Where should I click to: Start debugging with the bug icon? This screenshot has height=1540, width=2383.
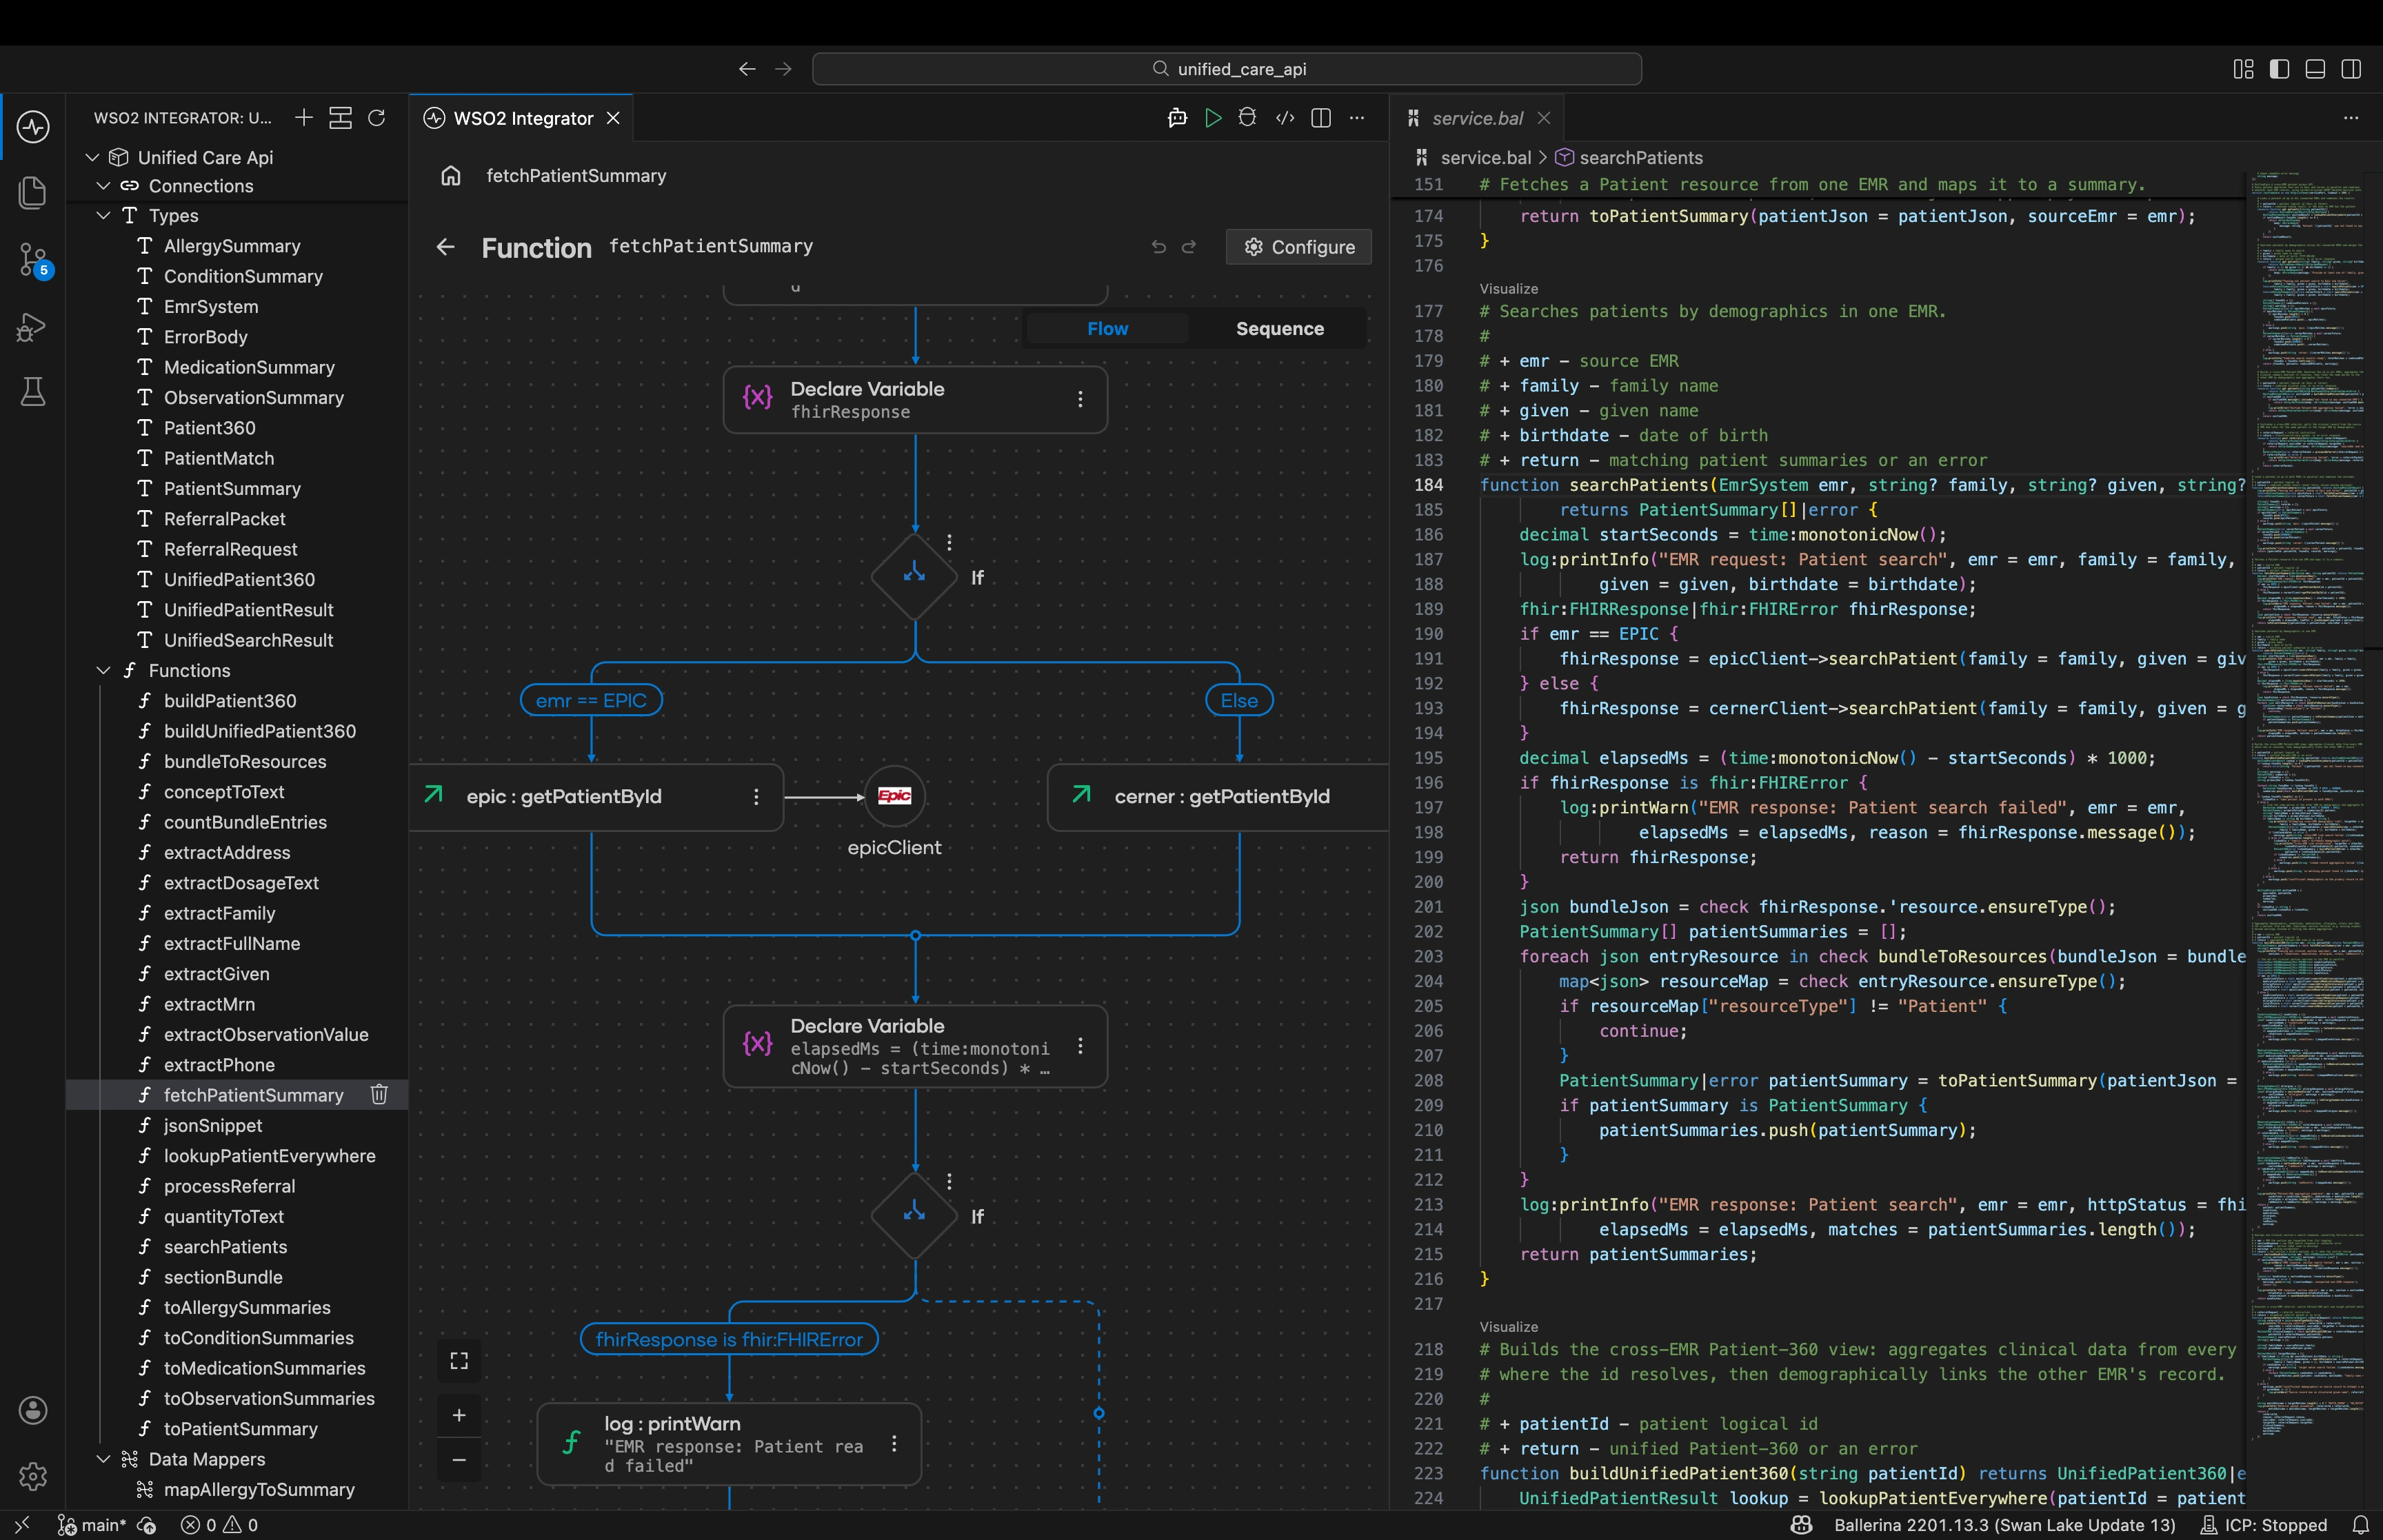click(x=1247, y=118)
